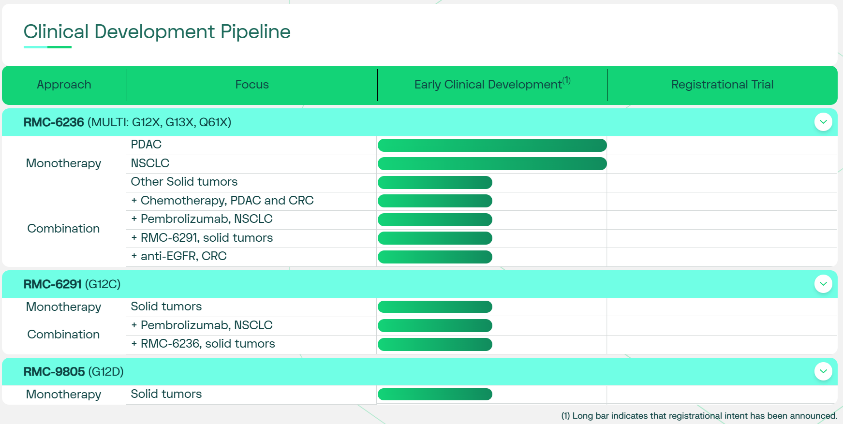
Task: Collapse the RMC-9805 section chevron
Action: tap(823, 371)
